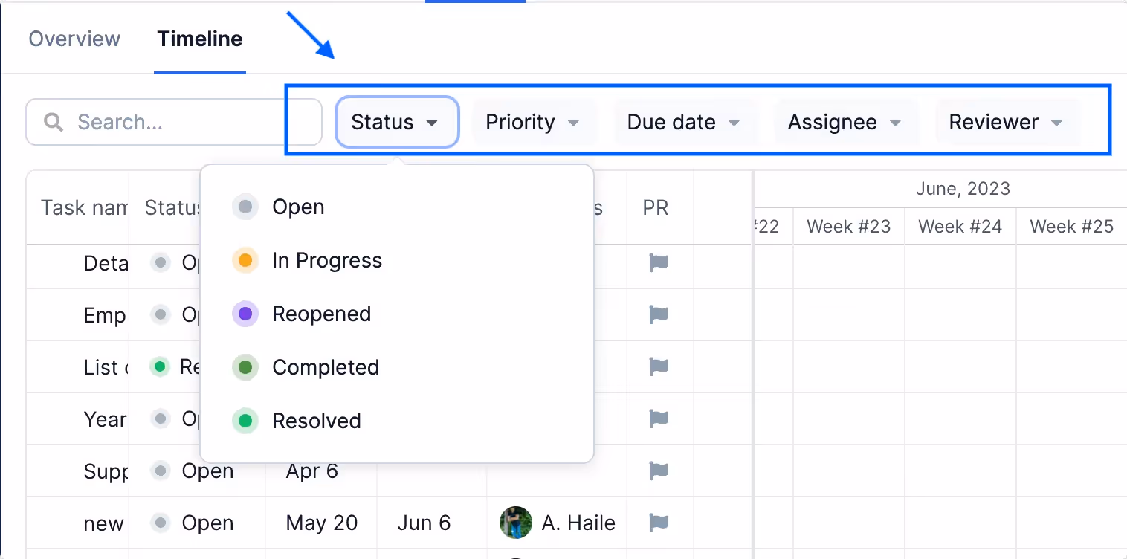Click inside the Search field

click(x=171, y=122)
